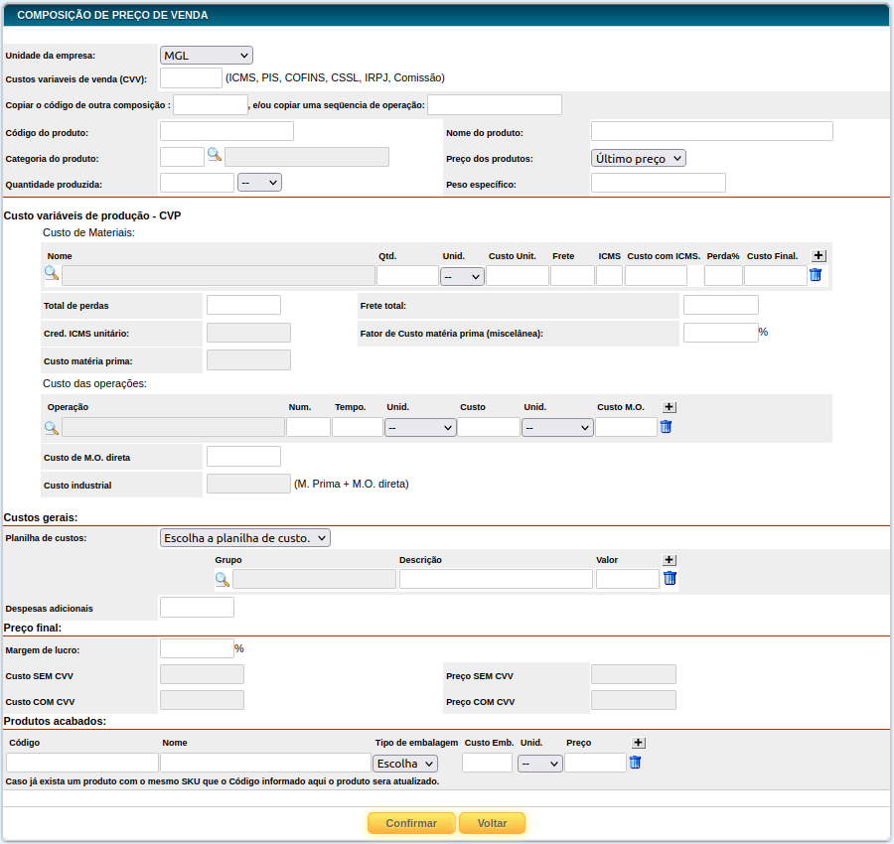Delete the finished product row
This screenshot has height=844, width=894.
[x=636, y=763]
